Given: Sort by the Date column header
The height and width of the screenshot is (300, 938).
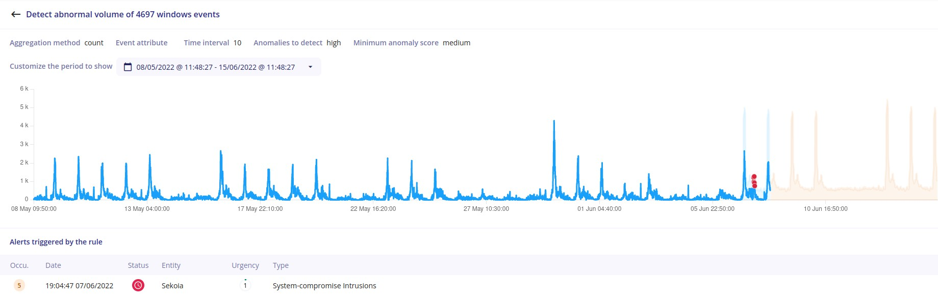Looking at the screenshot, I should coord(53,265).
